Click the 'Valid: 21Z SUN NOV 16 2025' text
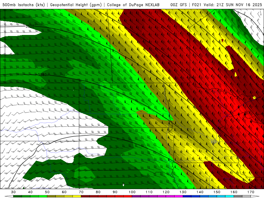Viewport: 264px width, 198px height. click(233, 5)
